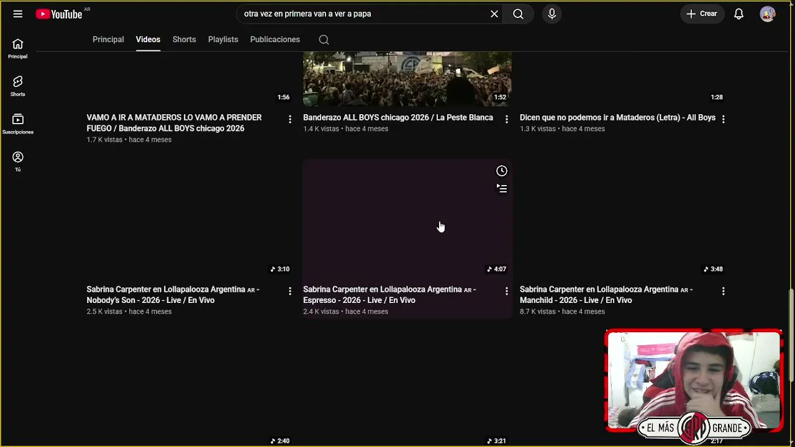Open Sabrina Carpenter Nobody's Son title

click(173, 295)
